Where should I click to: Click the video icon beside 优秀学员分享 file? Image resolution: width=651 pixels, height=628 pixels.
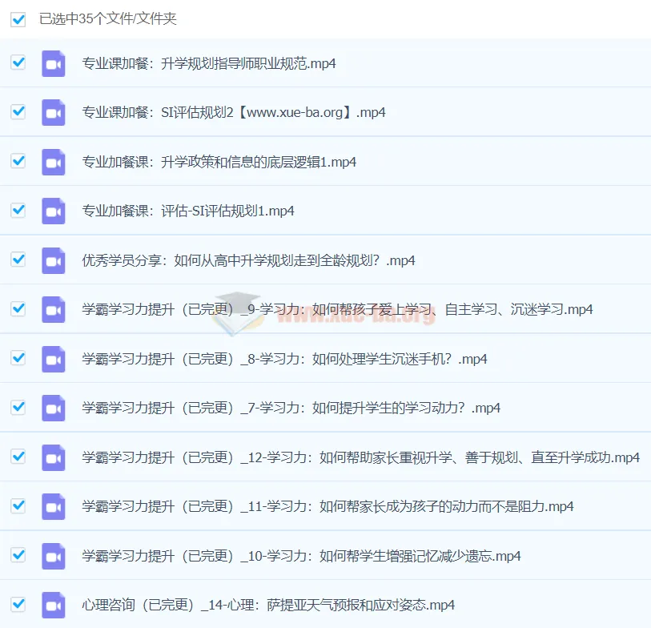54,260
